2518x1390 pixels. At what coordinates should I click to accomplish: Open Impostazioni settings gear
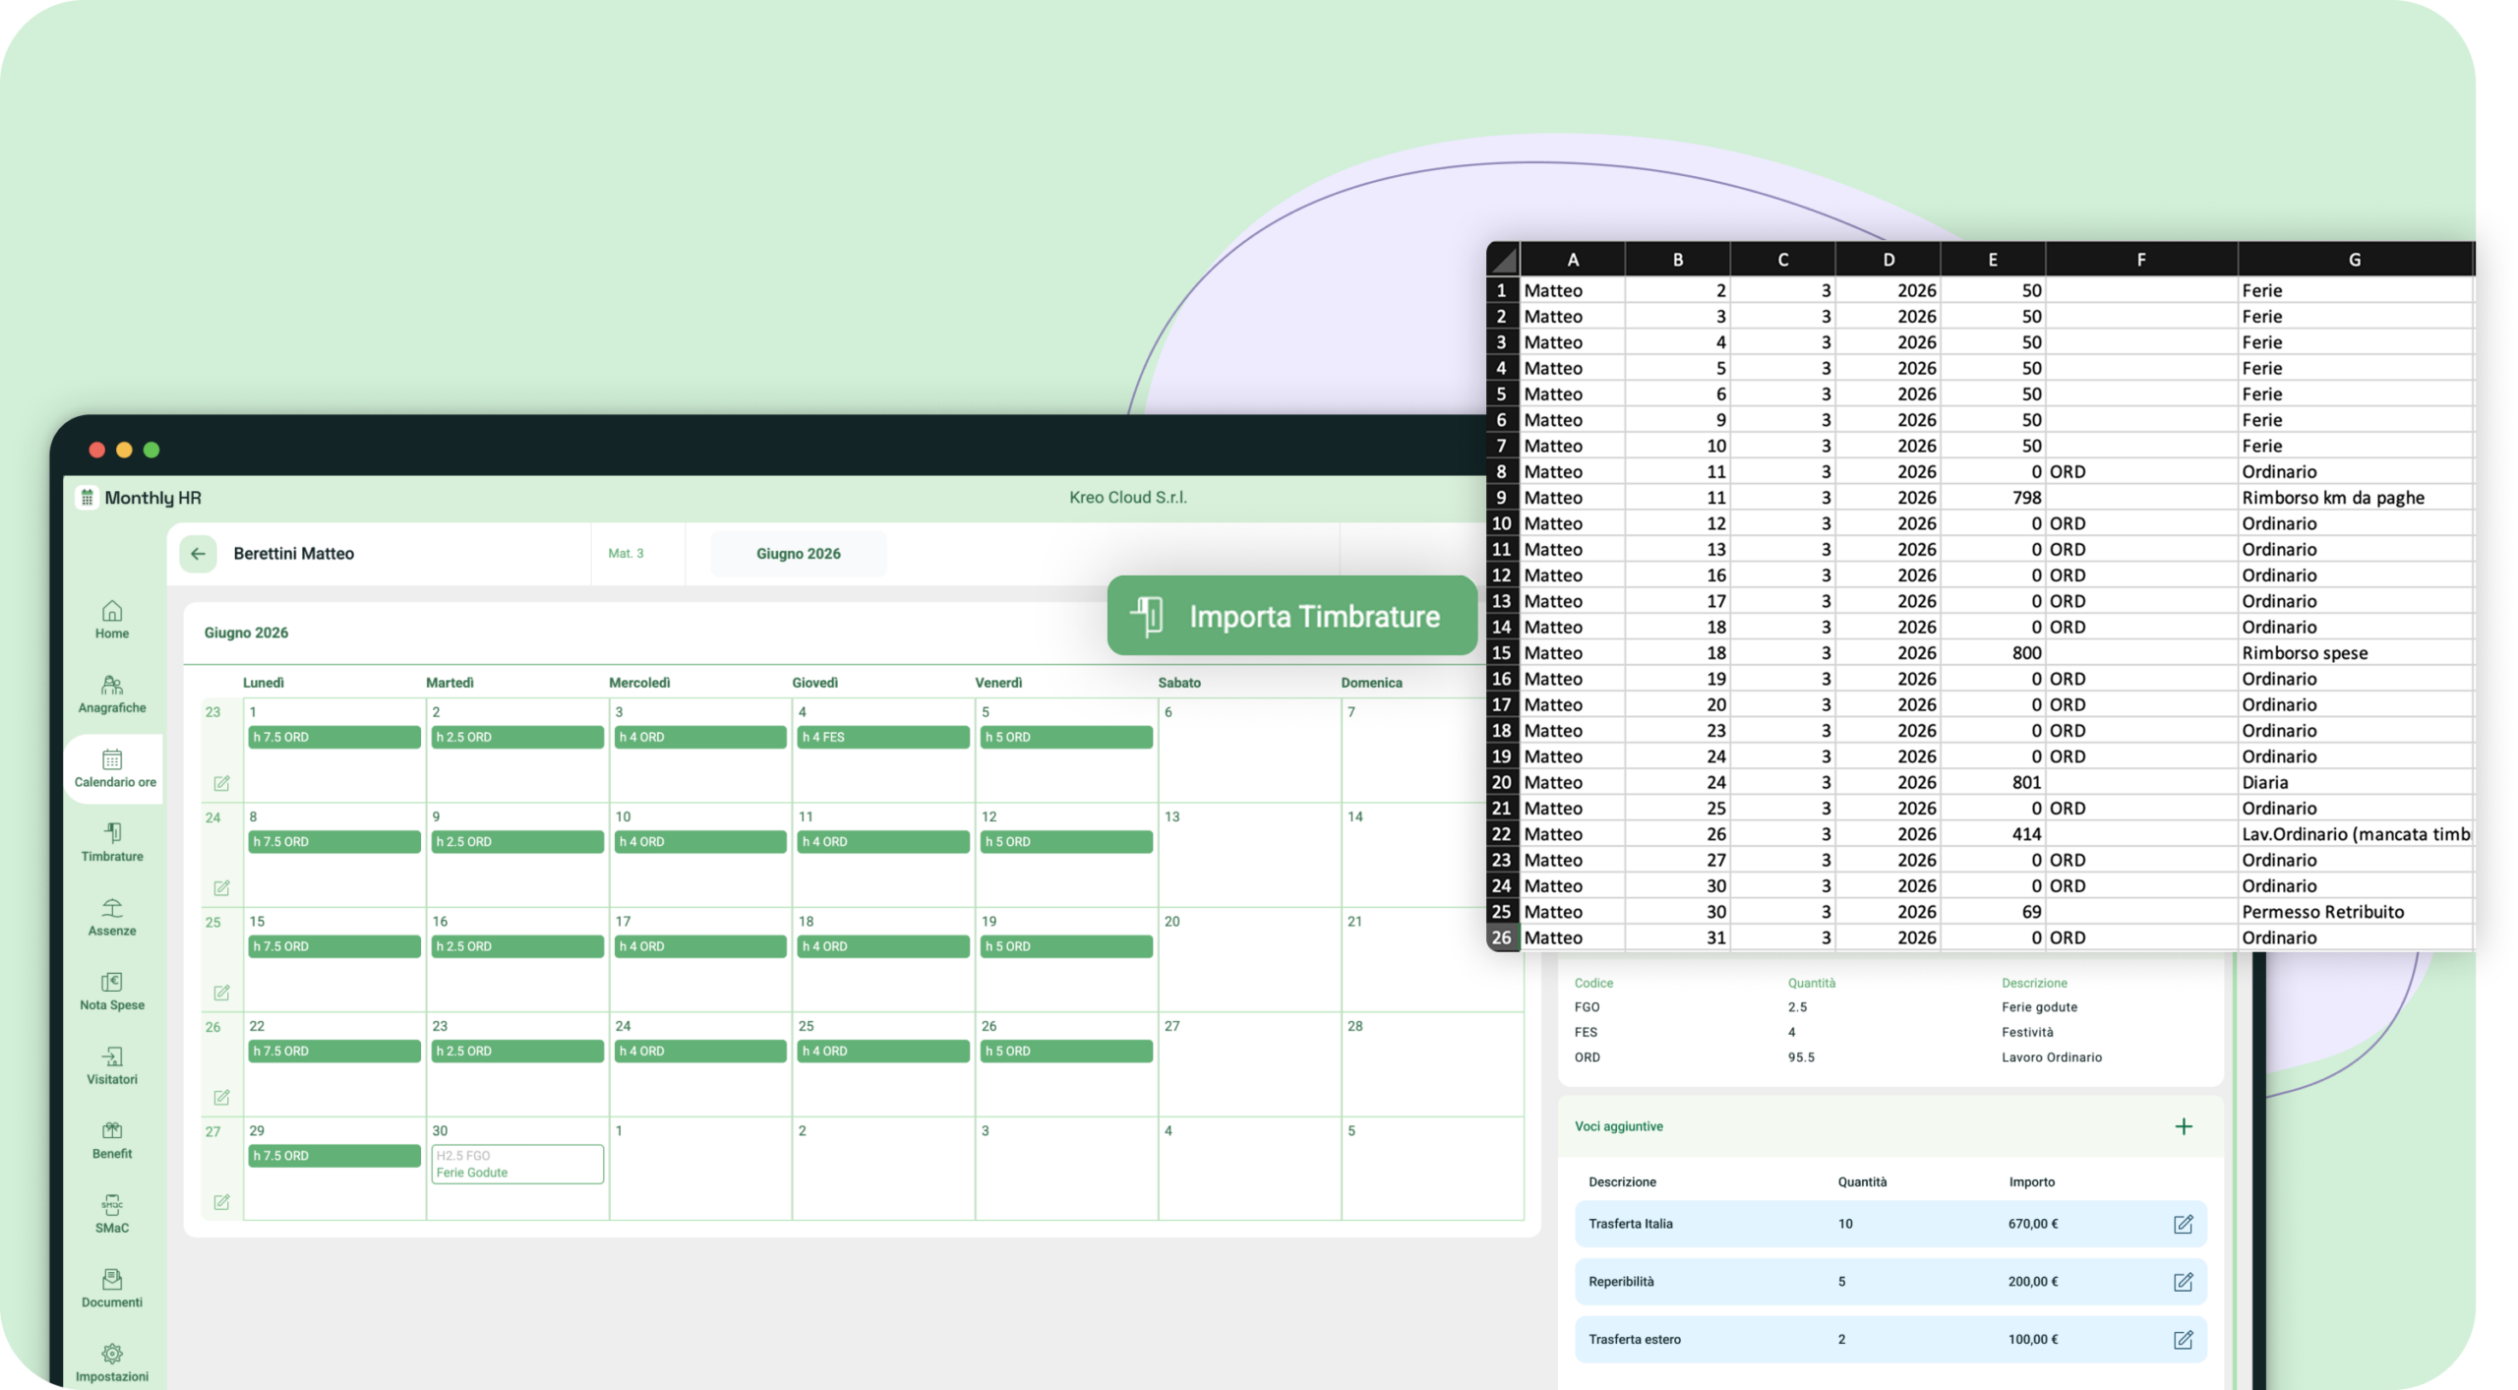coord(112,1363)
